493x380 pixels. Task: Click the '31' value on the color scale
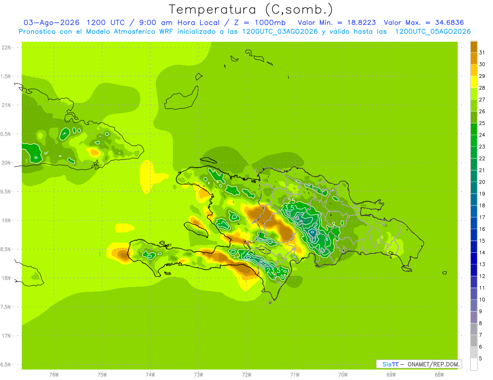point(482,52)
